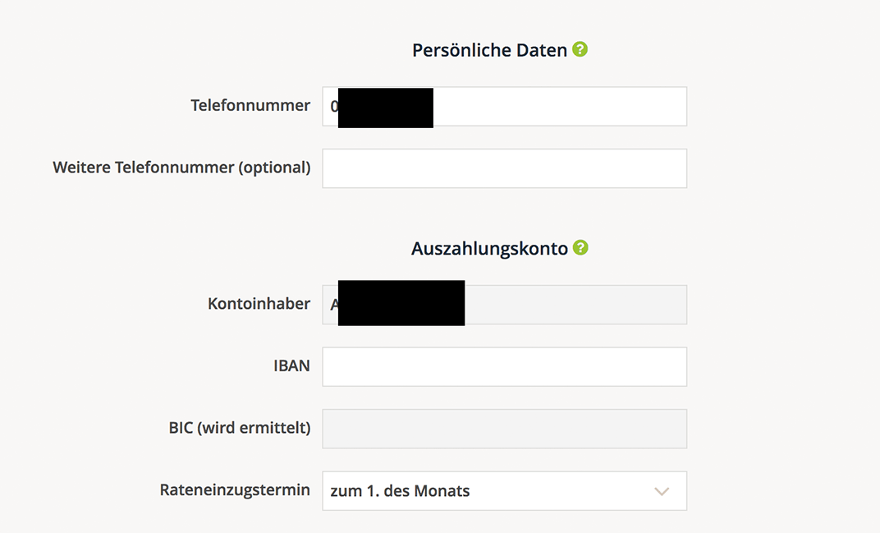Image resolution: width=880 pixels, height=533 pixels.
Task: Click the Telefonnummer label
Action: point(250,105)
